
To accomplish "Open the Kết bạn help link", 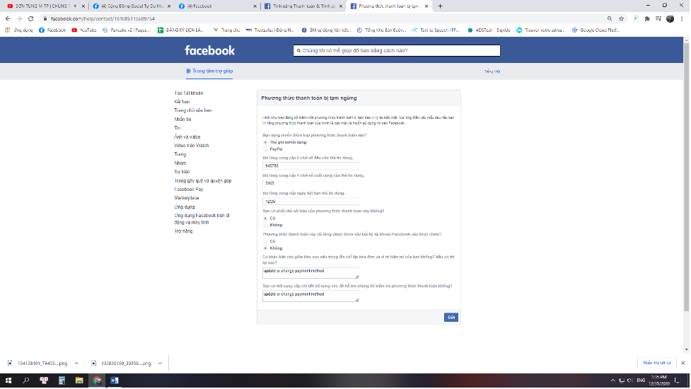I will (182, 102).
